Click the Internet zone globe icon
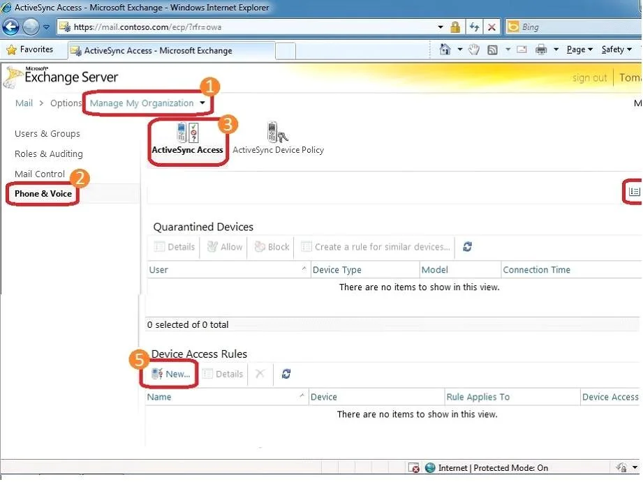This screenshot has height=482, width=643. pyautogui.click(x=430, y=467)
